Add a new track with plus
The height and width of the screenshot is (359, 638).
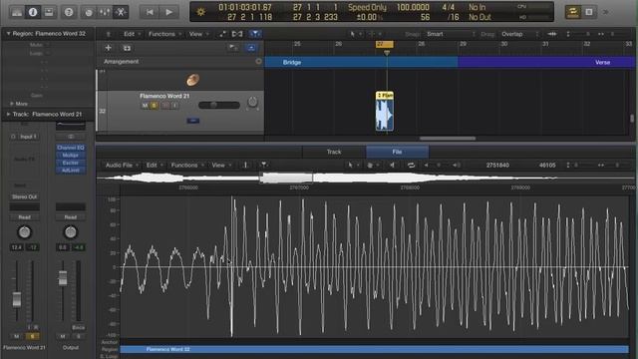pos(109,48)
